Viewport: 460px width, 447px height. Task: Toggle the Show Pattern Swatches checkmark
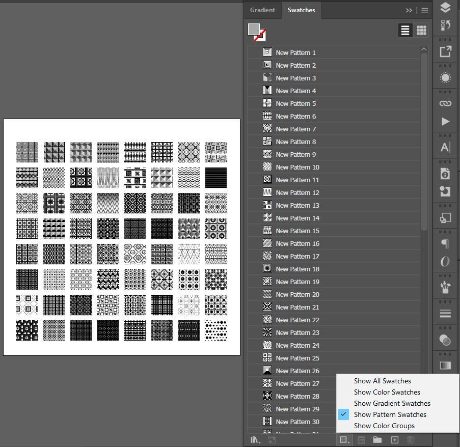[344, 414]
